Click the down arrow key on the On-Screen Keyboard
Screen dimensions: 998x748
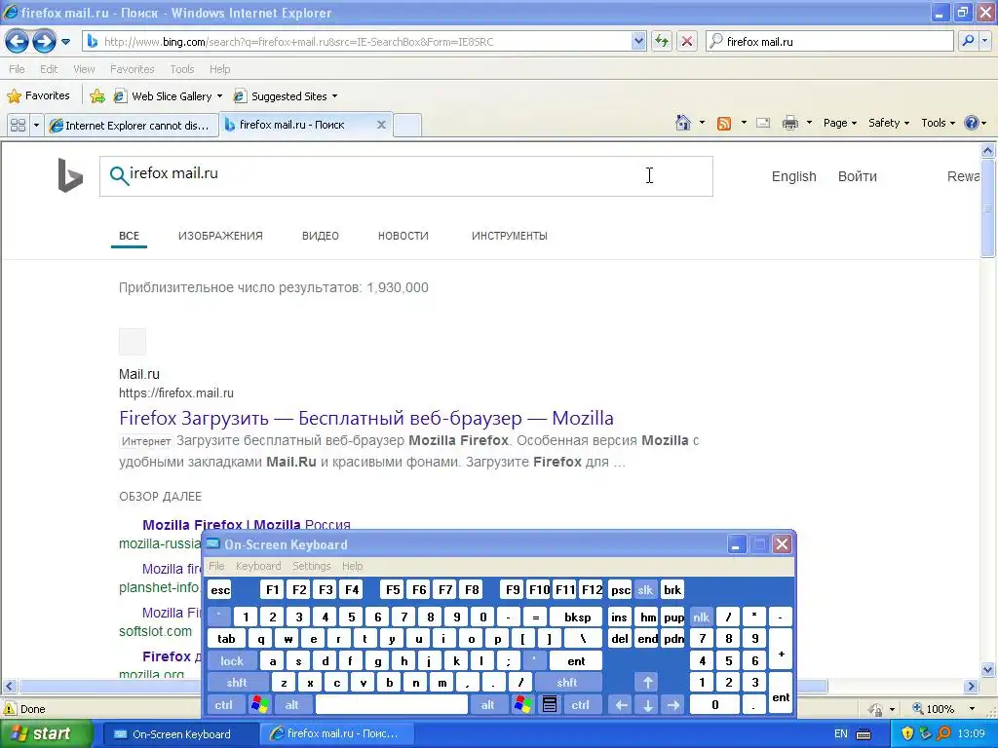coord(648,705)
